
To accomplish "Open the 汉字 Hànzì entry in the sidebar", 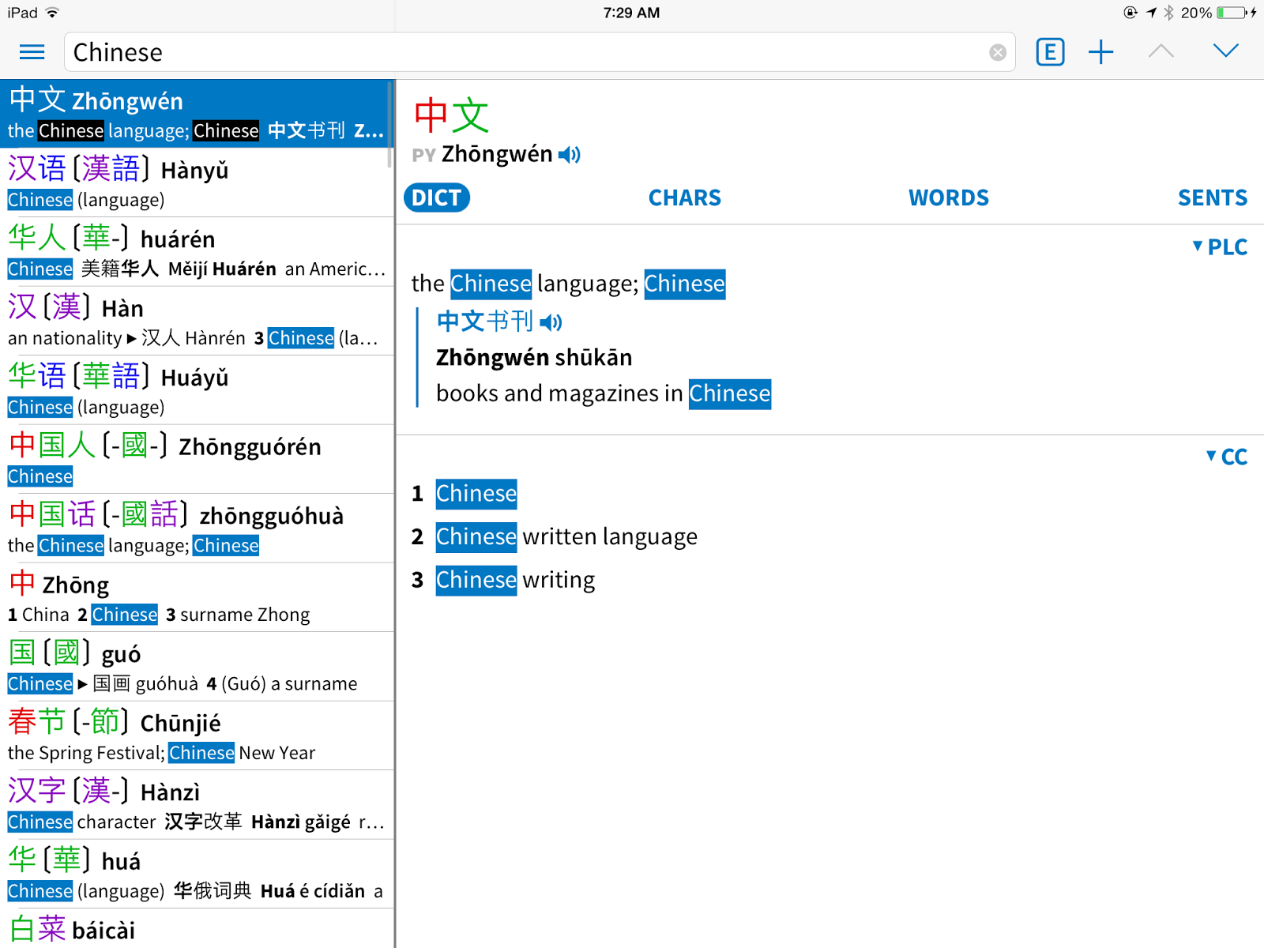I will pyautogui.click(x=197, y=804).
